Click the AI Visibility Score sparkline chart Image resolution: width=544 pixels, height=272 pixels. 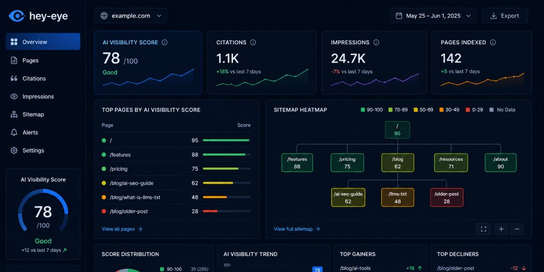point(148,78)
